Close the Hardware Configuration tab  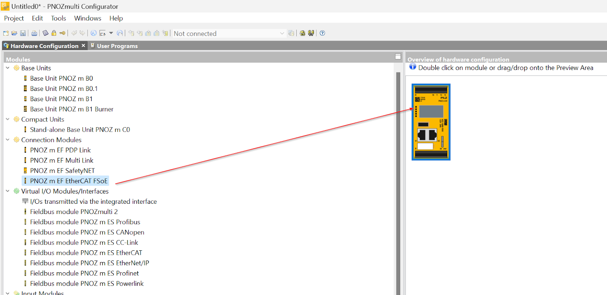[x=83, y=45]
